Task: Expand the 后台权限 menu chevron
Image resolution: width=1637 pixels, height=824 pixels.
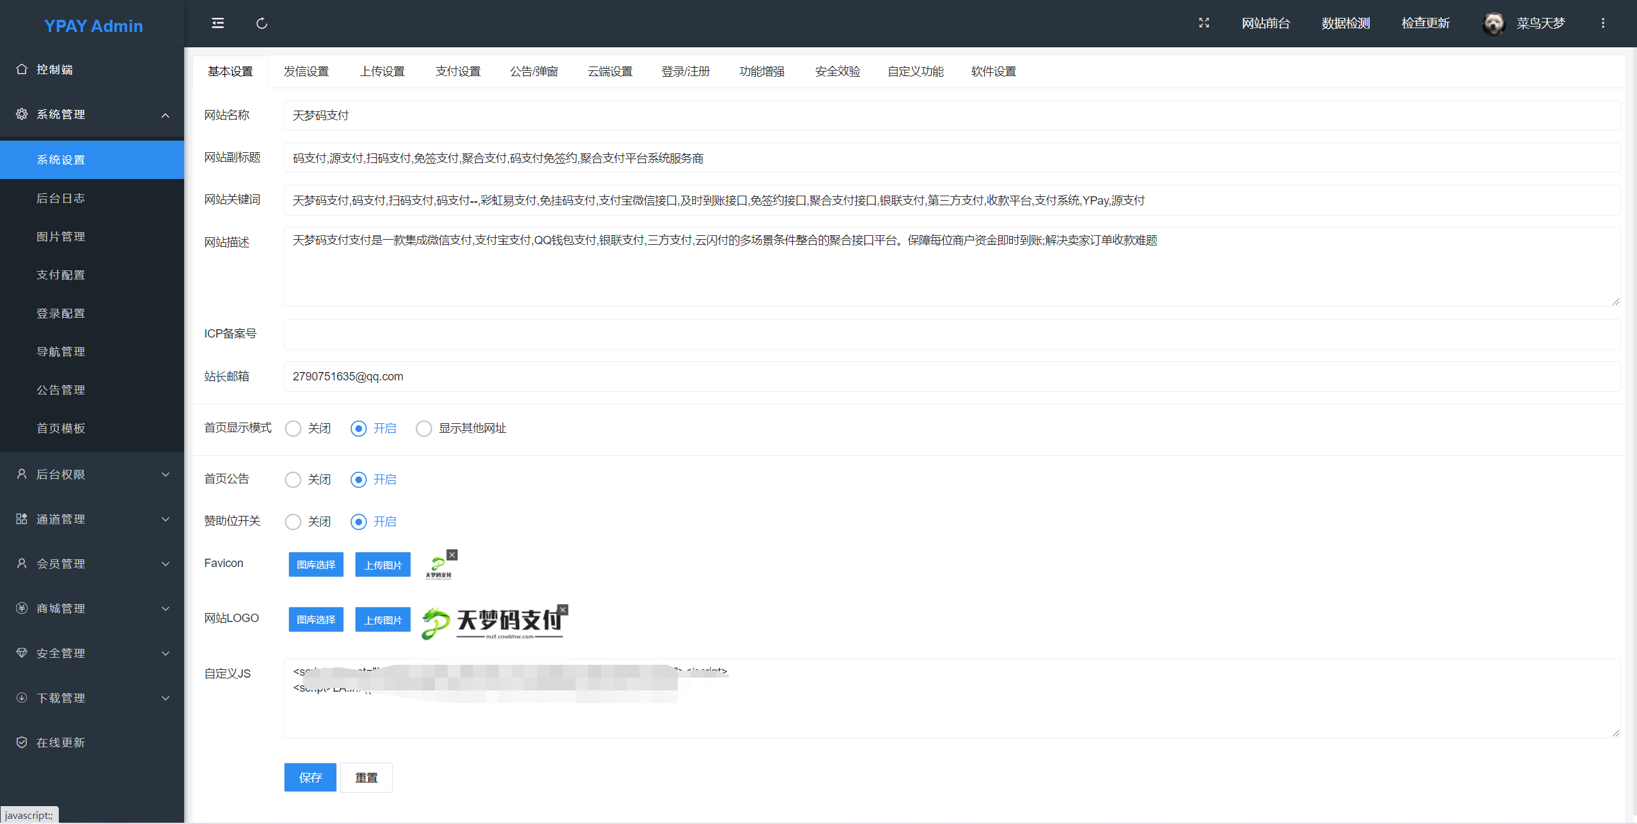Action: [166, 474]
